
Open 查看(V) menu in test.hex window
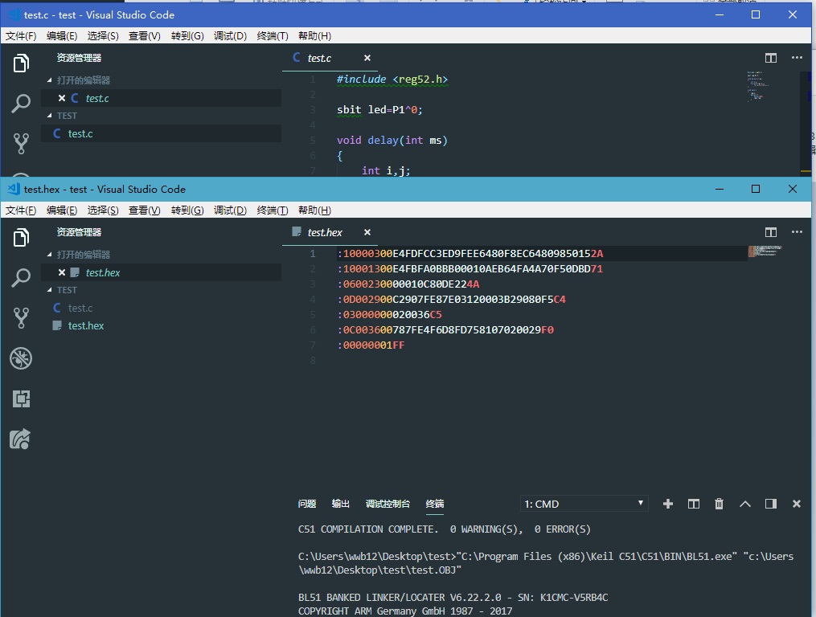click(145, 210)
